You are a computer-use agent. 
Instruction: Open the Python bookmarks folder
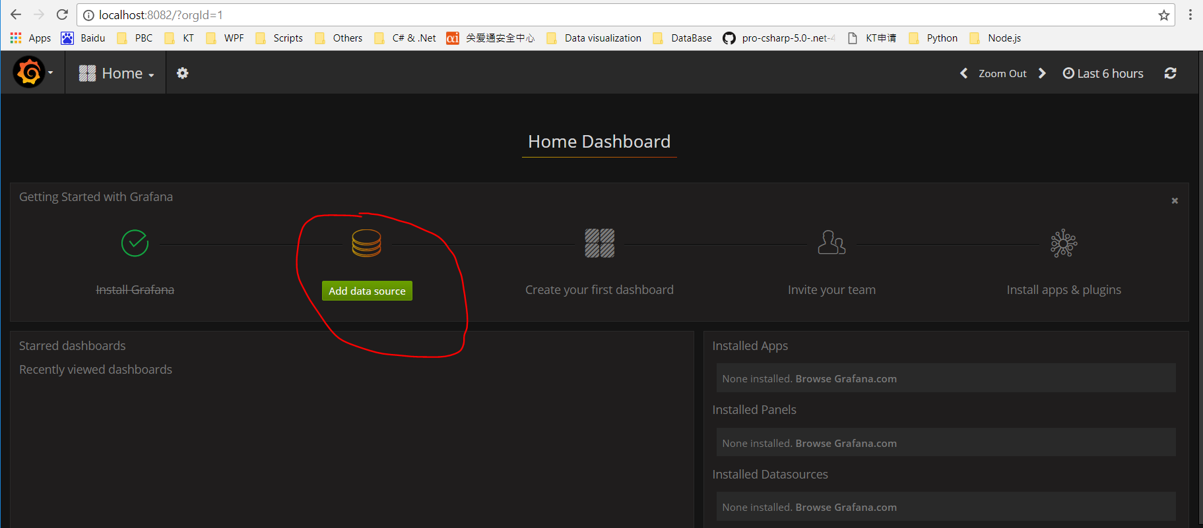(933, 38)
